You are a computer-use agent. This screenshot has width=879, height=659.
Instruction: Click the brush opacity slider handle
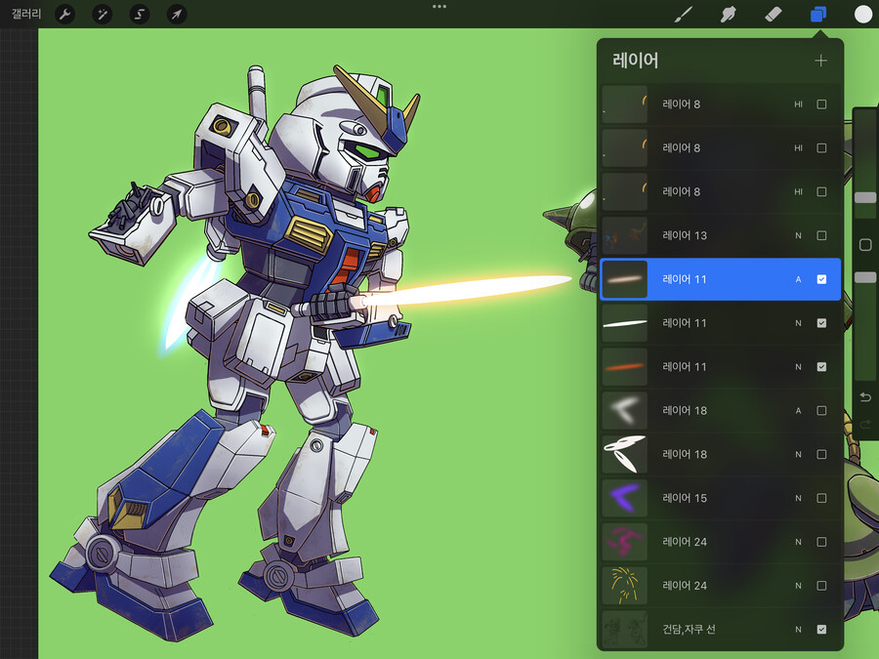click(865, 277)
